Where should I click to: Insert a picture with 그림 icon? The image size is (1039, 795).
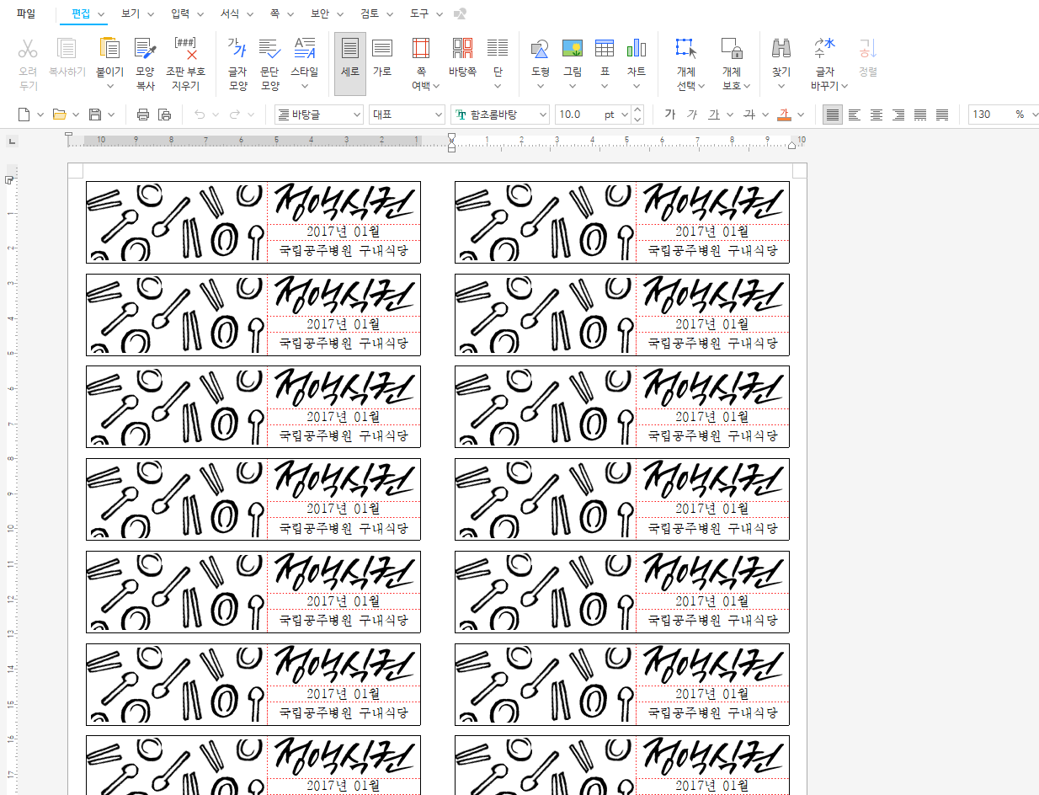click(x=573, y=49)
